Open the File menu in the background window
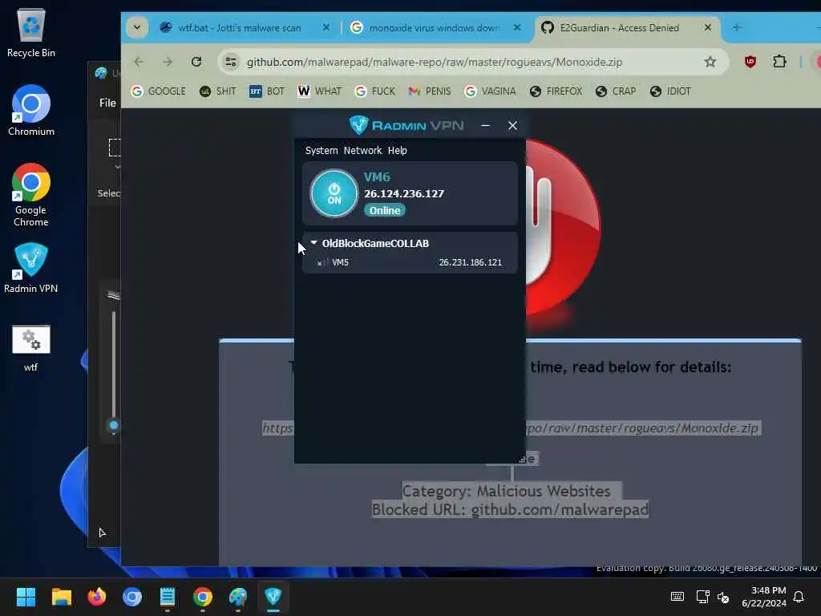Screen dimensions: 821x616 [107, 103]
